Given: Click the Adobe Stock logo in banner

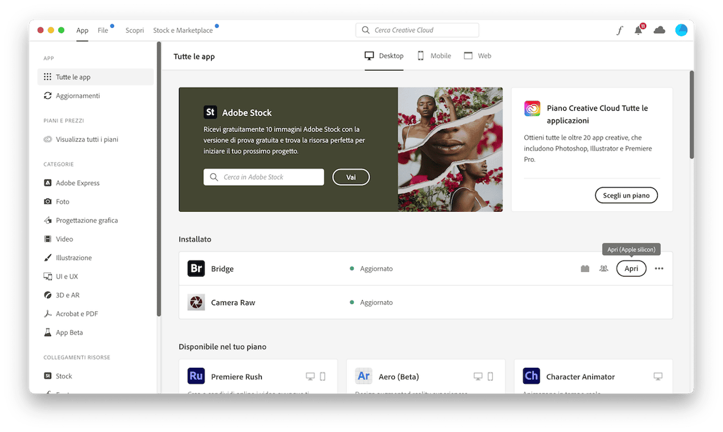Looking at the screenshot, I should [210, 112].
